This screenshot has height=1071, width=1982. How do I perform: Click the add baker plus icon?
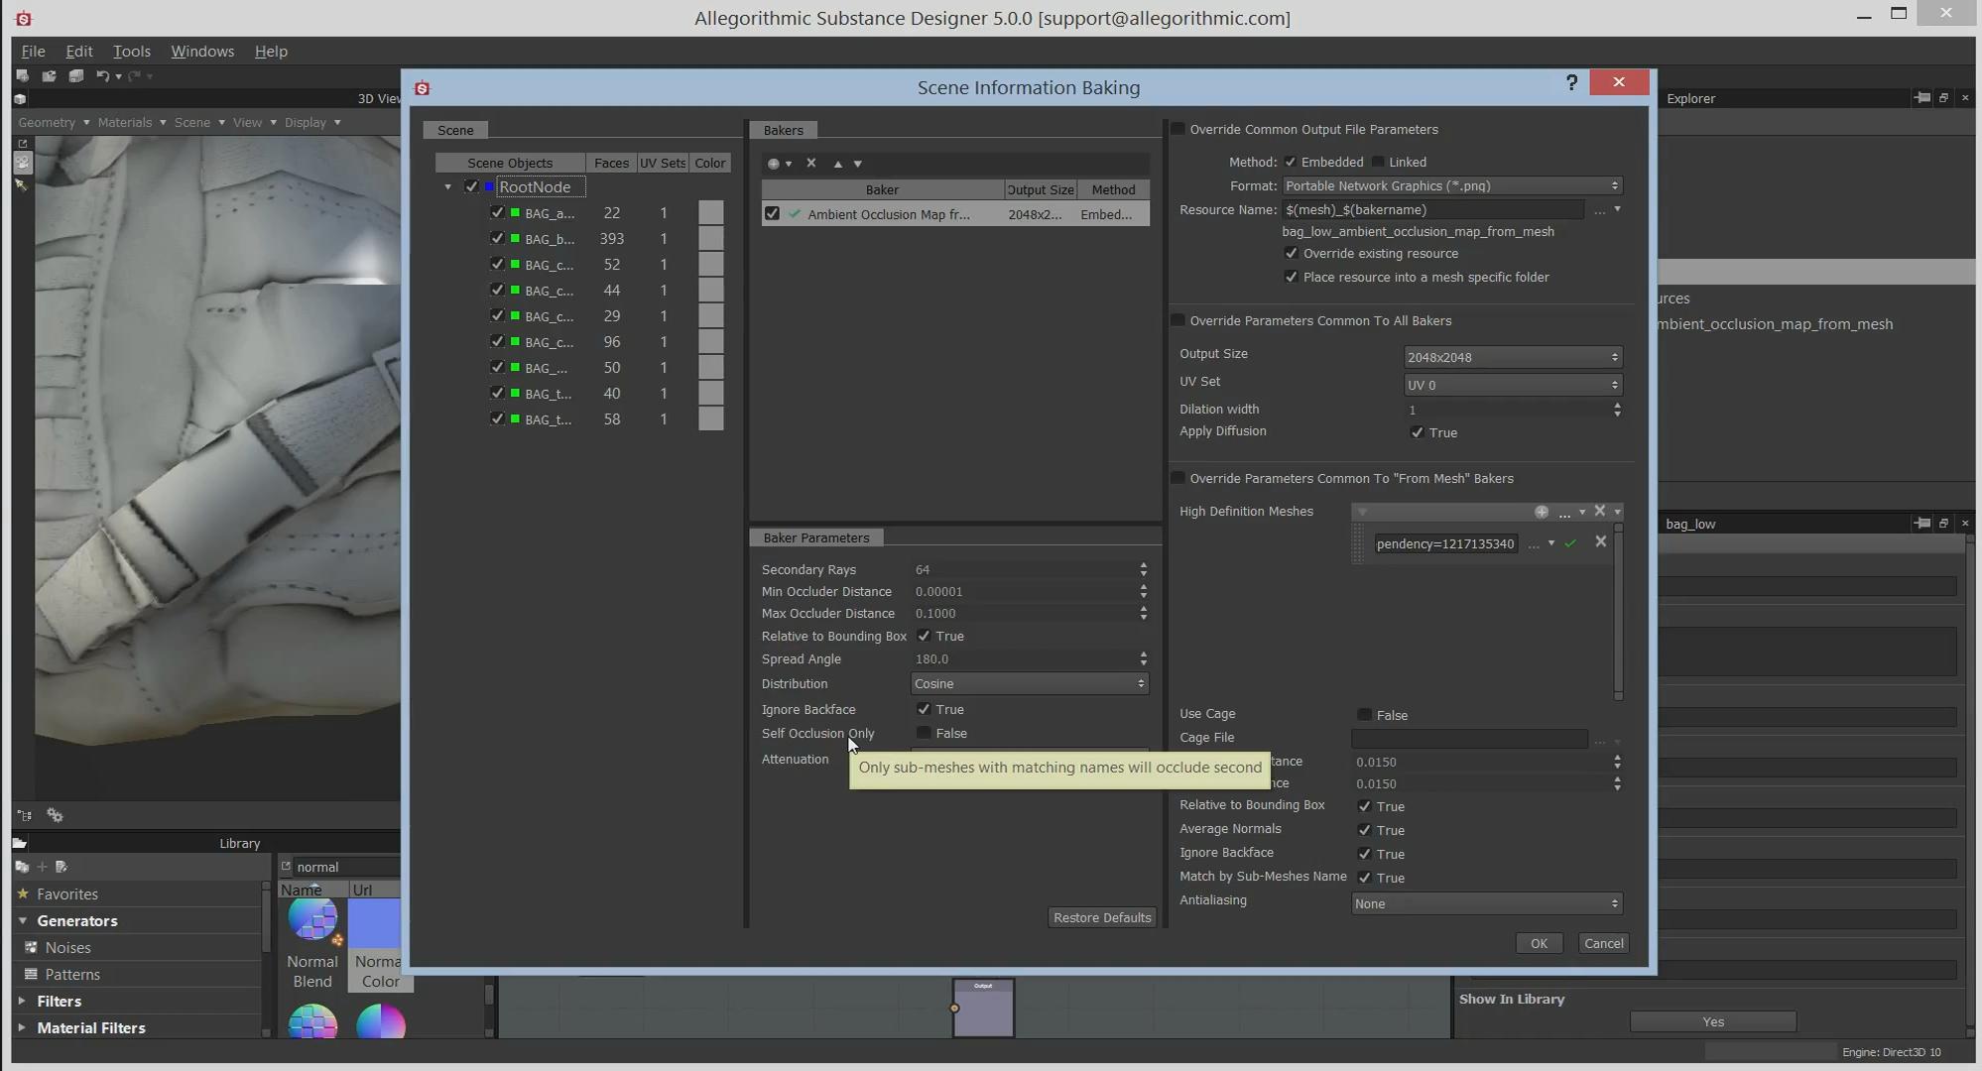(x=774, y=164)
